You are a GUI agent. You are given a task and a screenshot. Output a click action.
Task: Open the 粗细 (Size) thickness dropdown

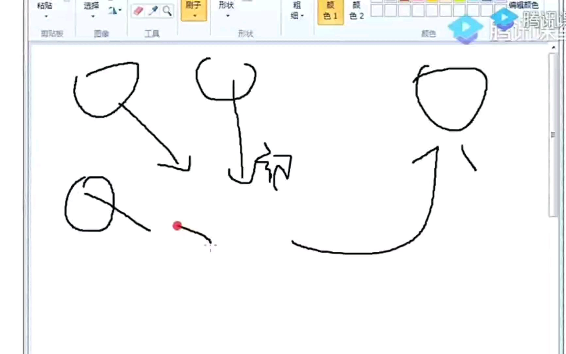[297, 10]
